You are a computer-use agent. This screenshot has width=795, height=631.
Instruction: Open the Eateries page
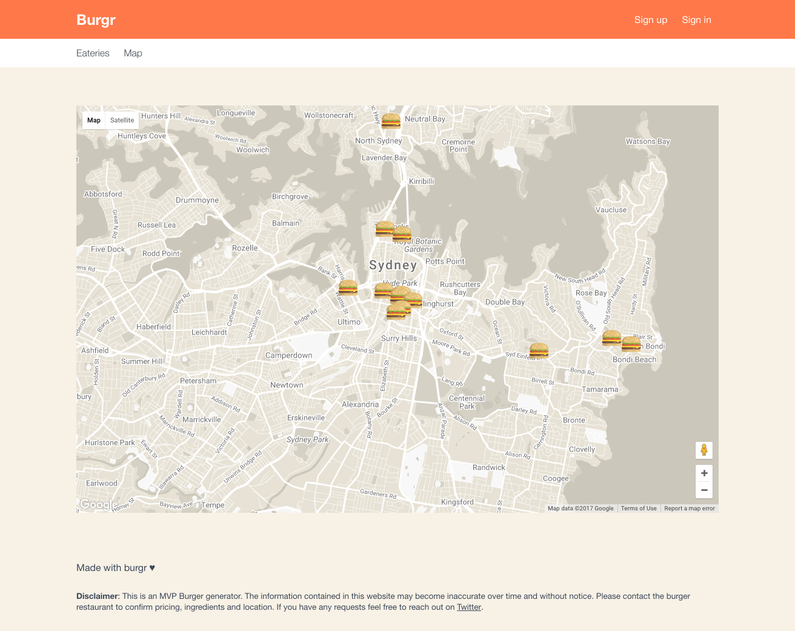(93, 53)
